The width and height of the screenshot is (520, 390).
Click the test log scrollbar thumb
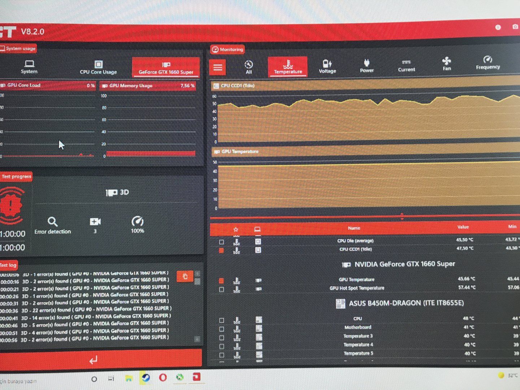(197, 282)
